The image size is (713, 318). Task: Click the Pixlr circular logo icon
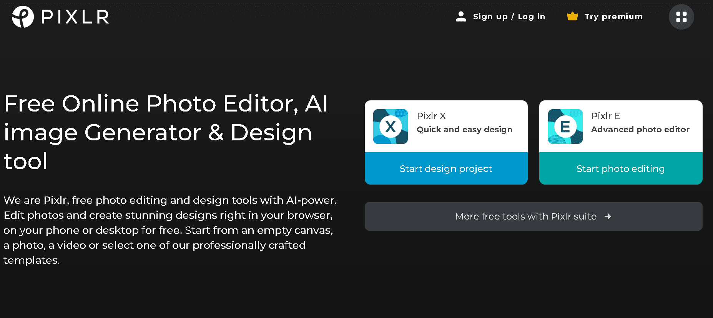(23, 17)
